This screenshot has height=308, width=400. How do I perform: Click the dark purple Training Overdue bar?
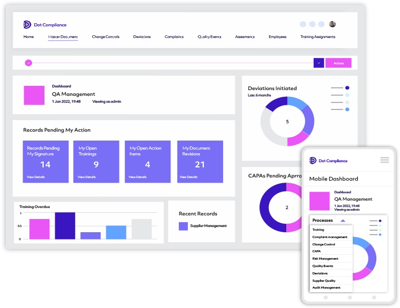pos(65,226)
